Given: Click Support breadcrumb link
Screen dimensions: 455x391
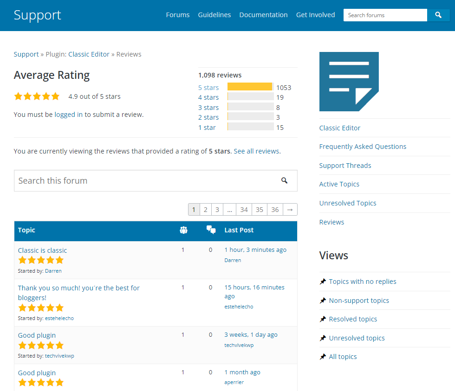Looking at the screenshot, I should pyautogui.click(x=26, y=54).
